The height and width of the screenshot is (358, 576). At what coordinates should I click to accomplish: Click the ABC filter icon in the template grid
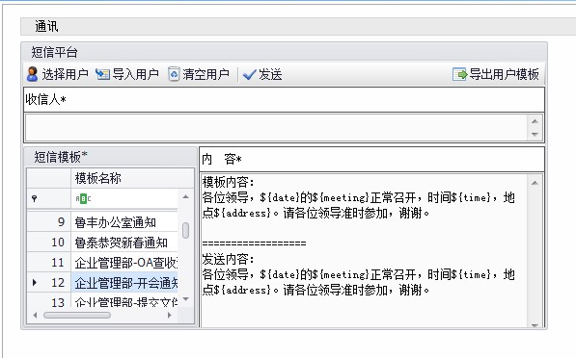pyautogui.click(x=83, y=199)
